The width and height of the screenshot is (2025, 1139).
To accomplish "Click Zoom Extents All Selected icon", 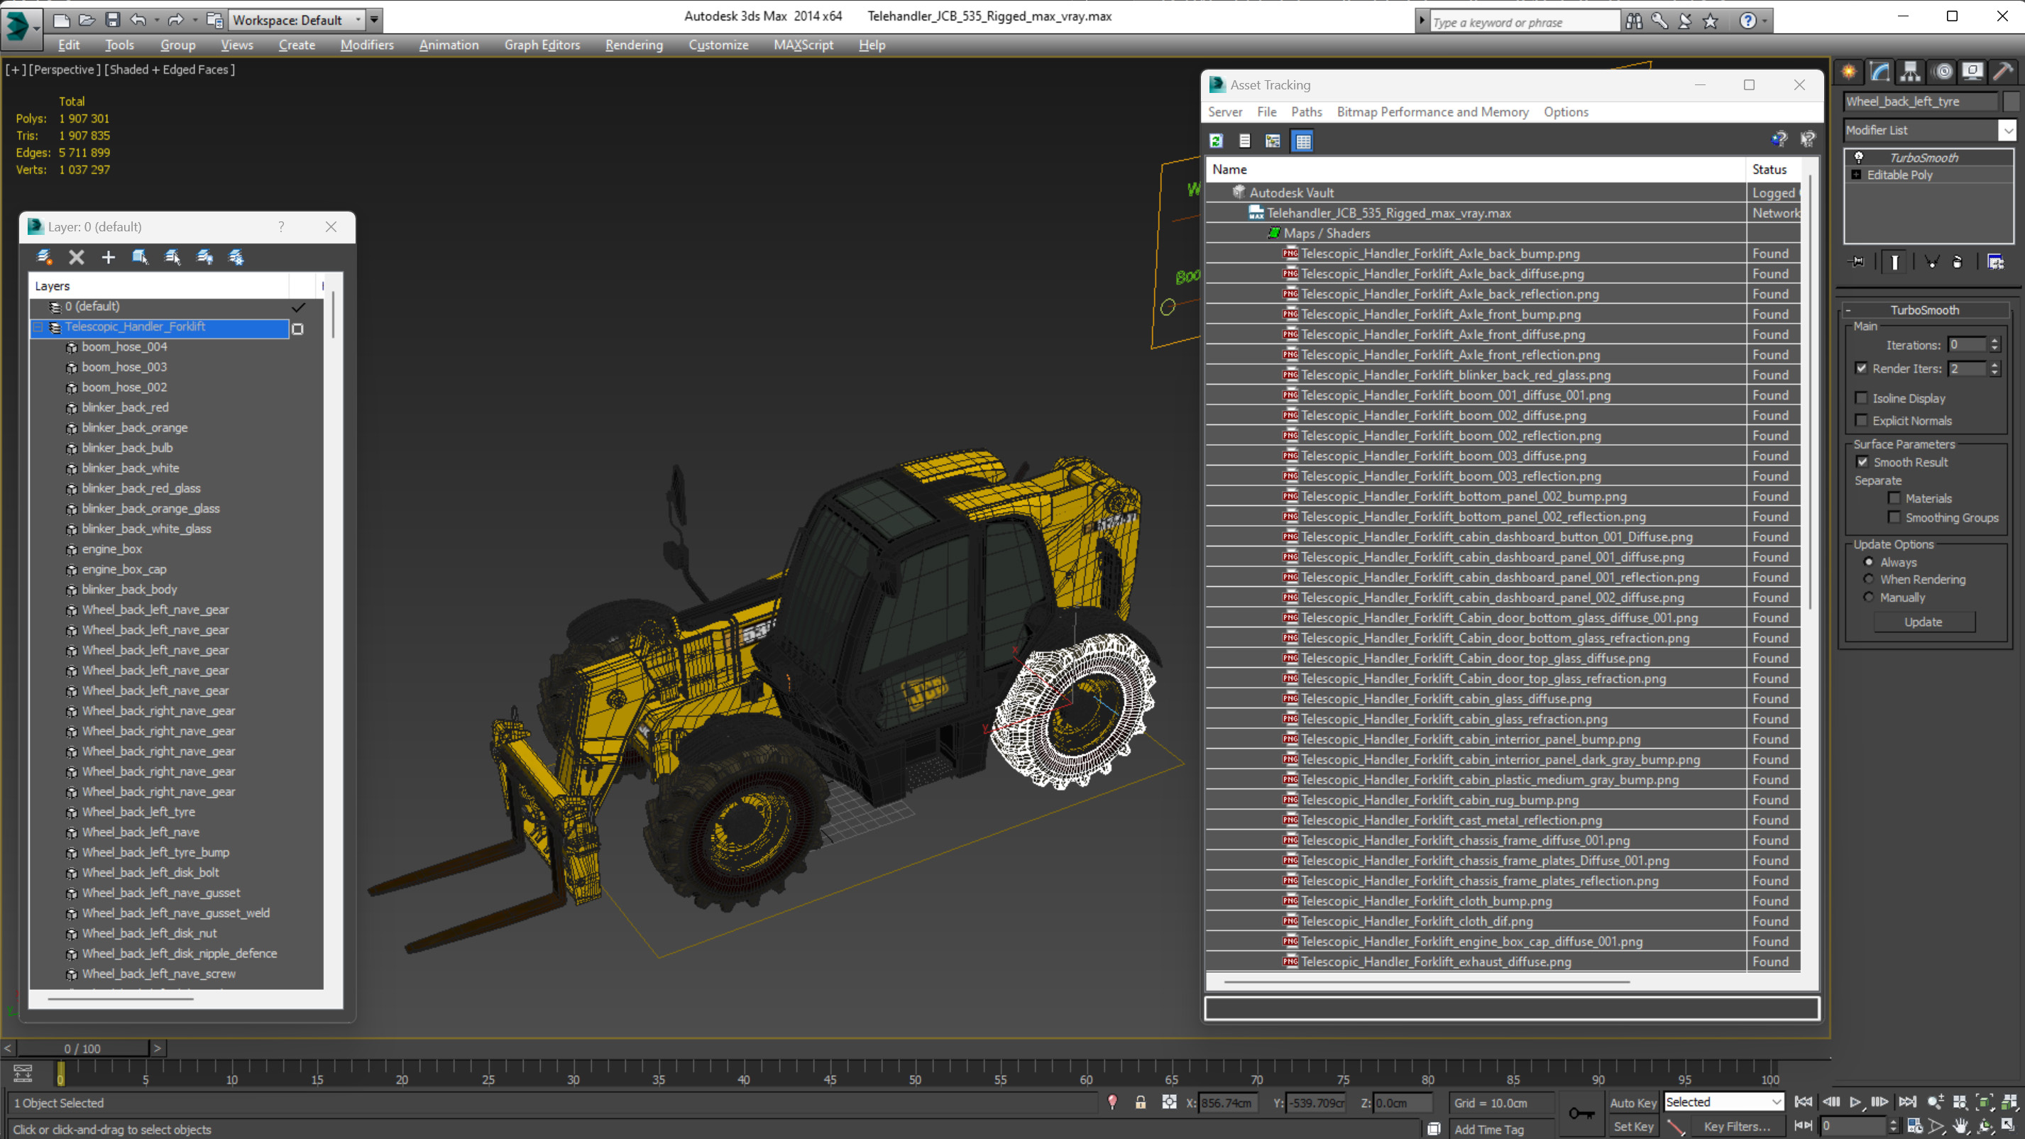I will pos(2009,1102).
